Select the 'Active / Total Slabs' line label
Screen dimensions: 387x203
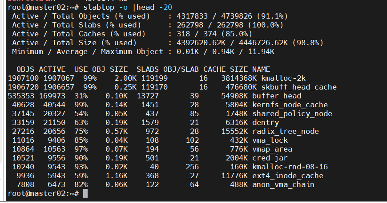pos(56,25)
